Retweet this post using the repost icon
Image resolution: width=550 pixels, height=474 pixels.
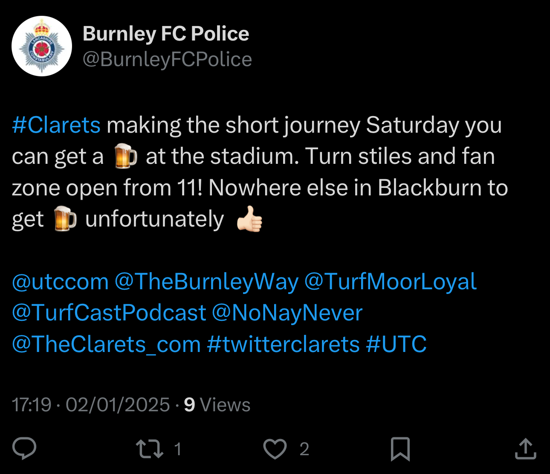149,449
